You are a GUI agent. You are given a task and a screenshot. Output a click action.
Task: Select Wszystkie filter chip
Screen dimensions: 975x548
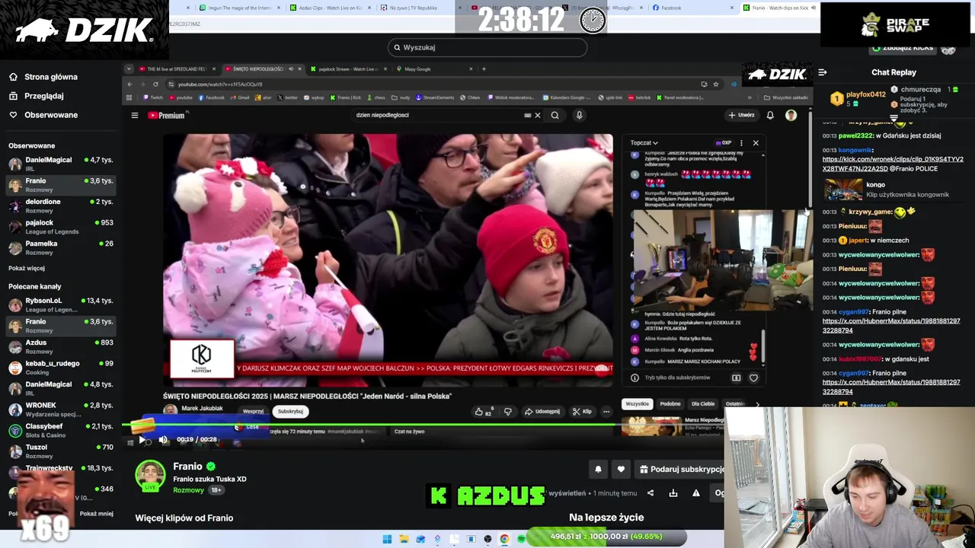point(637,404)
